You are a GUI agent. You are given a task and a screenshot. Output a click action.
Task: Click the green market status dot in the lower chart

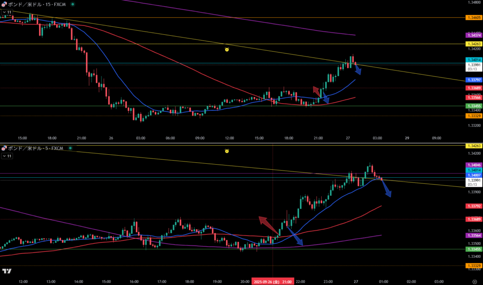pyautogui.click(x=68, y=148)
